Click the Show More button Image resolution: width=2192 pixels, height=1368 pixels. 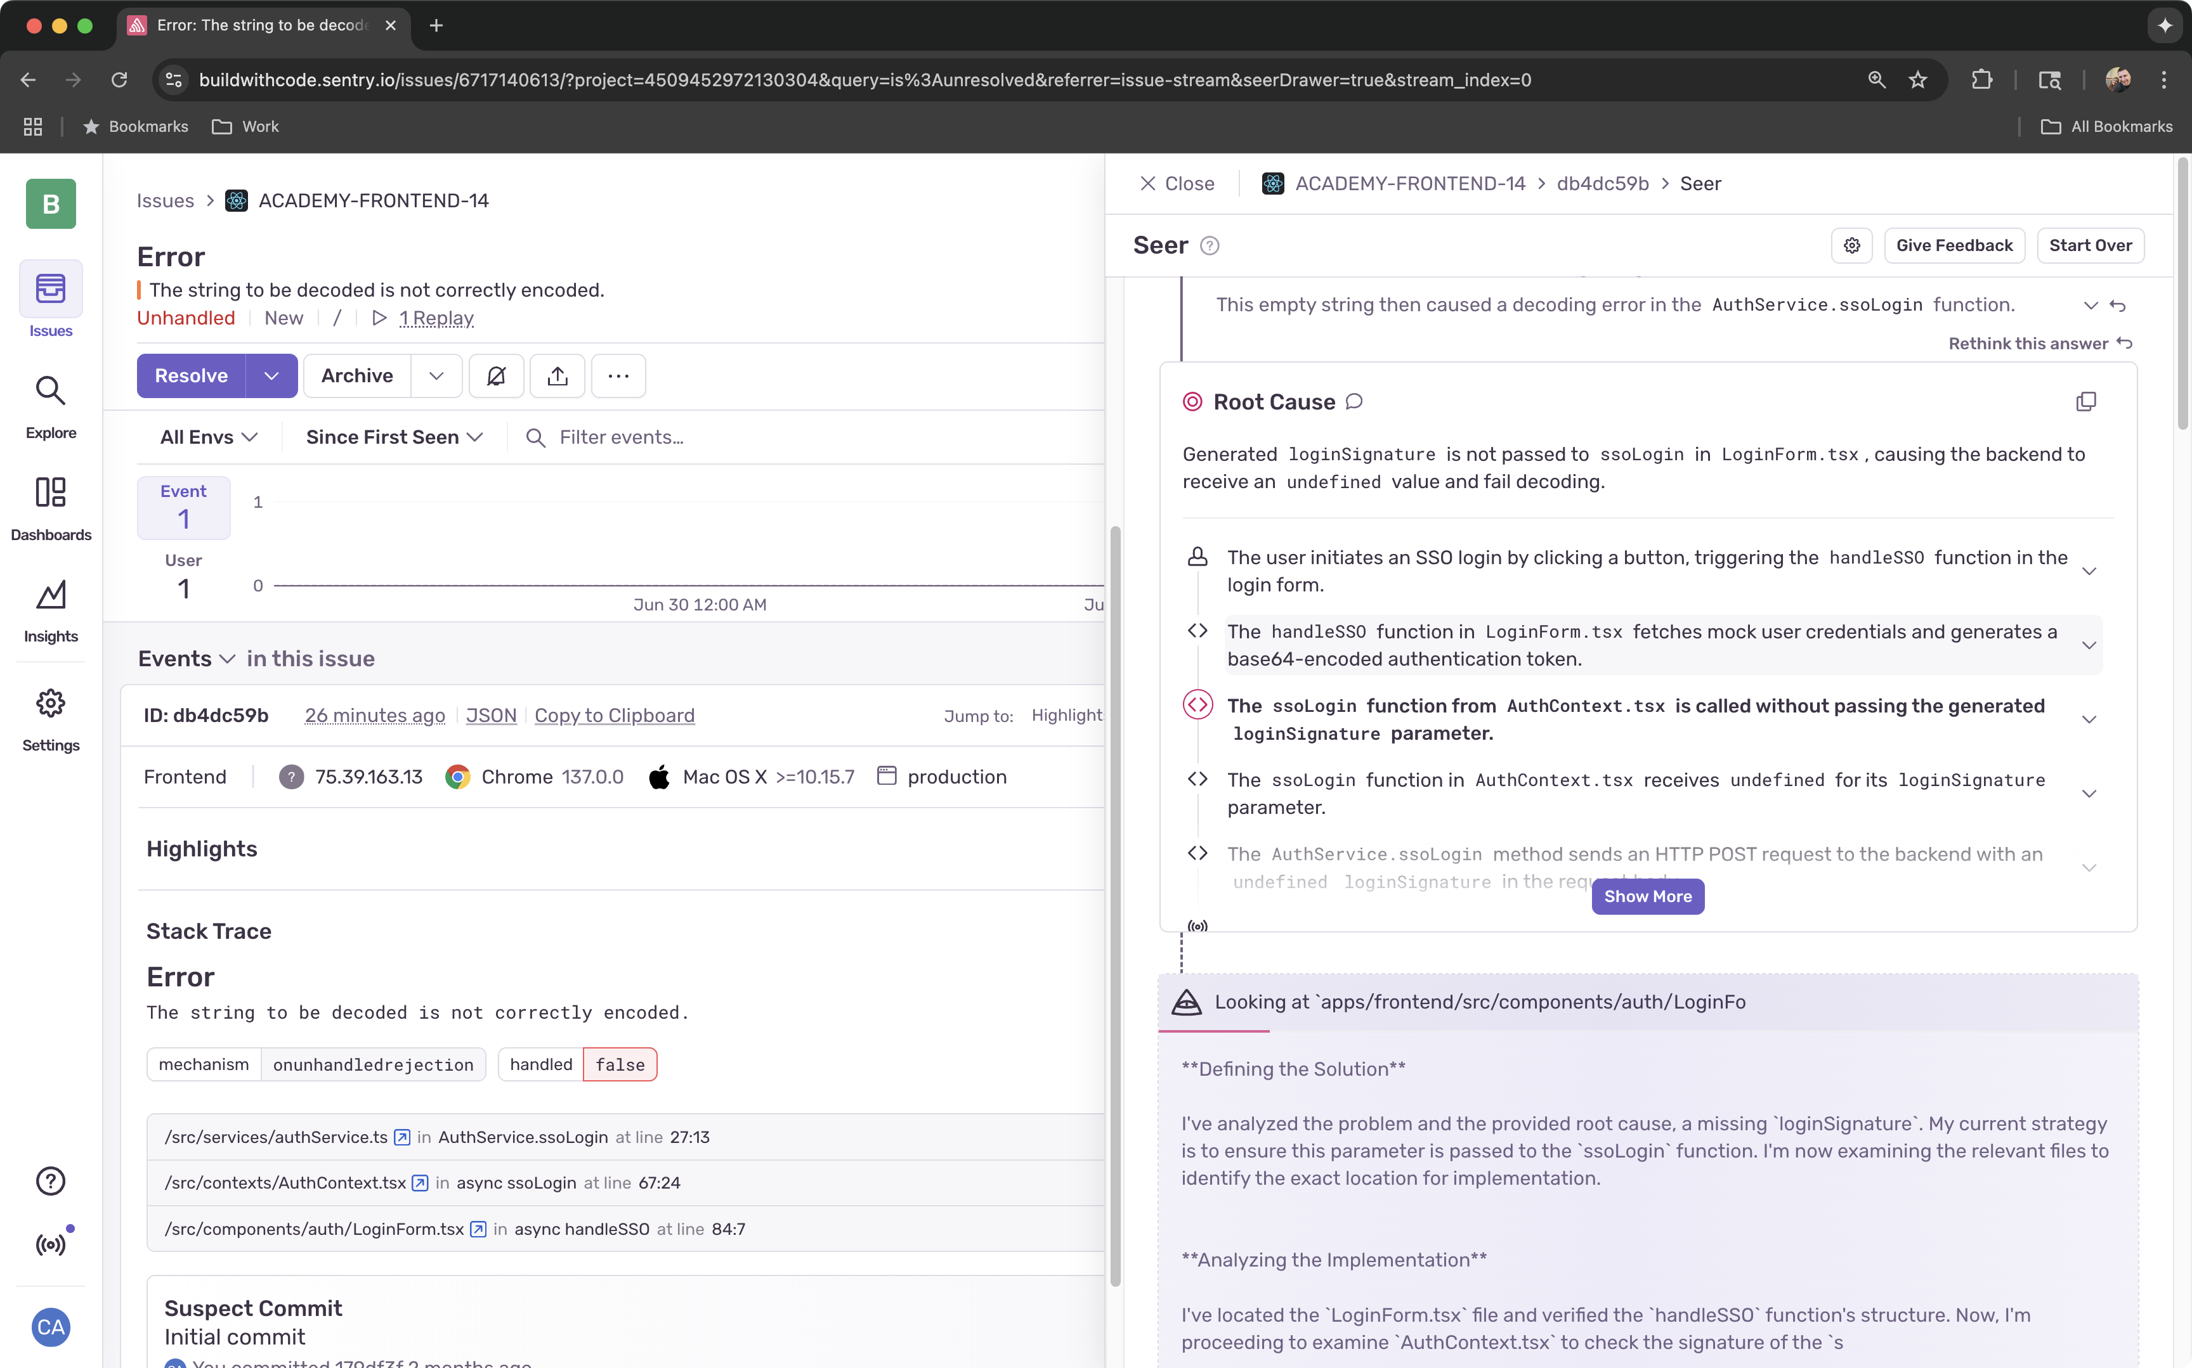tap(1647, 896)
